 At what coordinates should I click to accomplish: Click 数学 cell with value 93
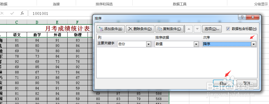[x=37, y=78]
